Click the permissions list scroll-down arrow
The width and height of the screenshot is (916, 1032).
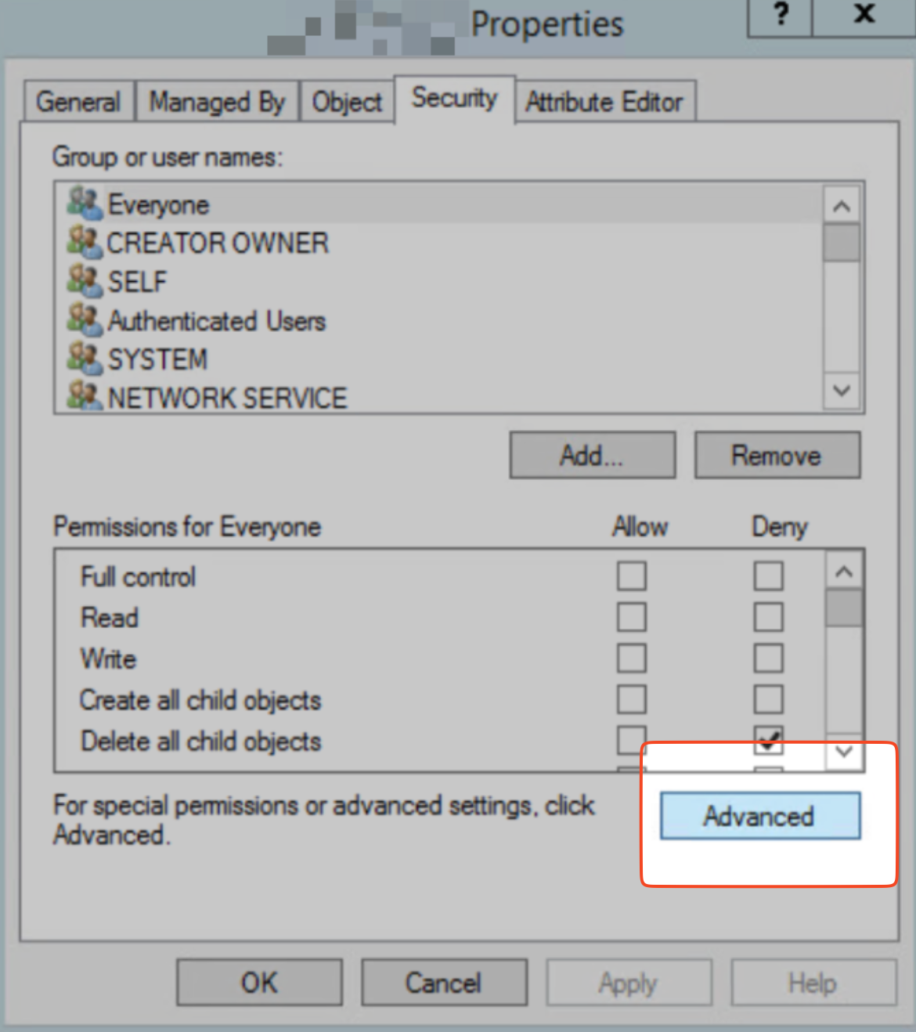pos(844,752)
